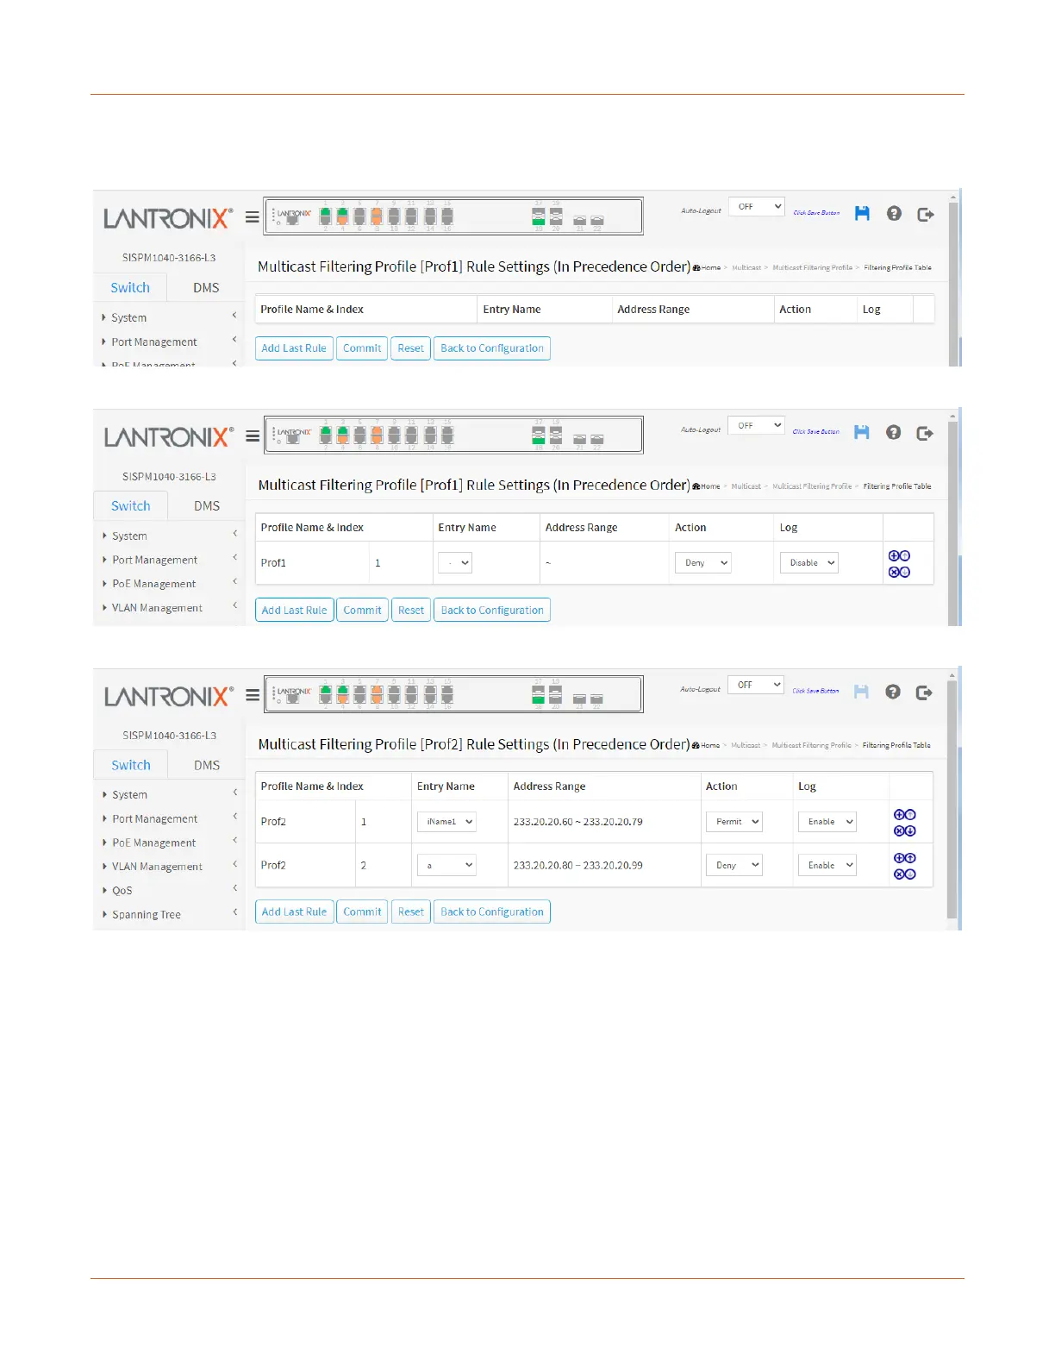
Task: Click Save icon in Prof1 screen with rule row
Action: [x=861, y=432]
